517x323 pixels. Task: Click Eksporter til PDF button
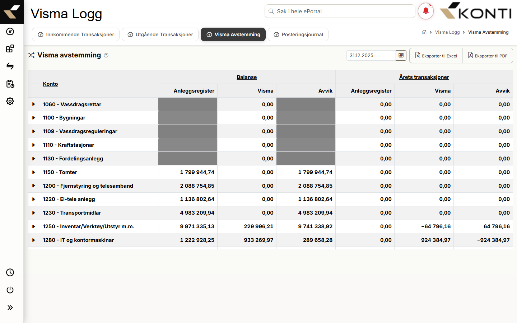pos(488,56)
